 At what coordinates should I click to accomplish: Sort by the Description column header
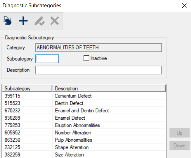pyautogui.click(x=109, y=89)
